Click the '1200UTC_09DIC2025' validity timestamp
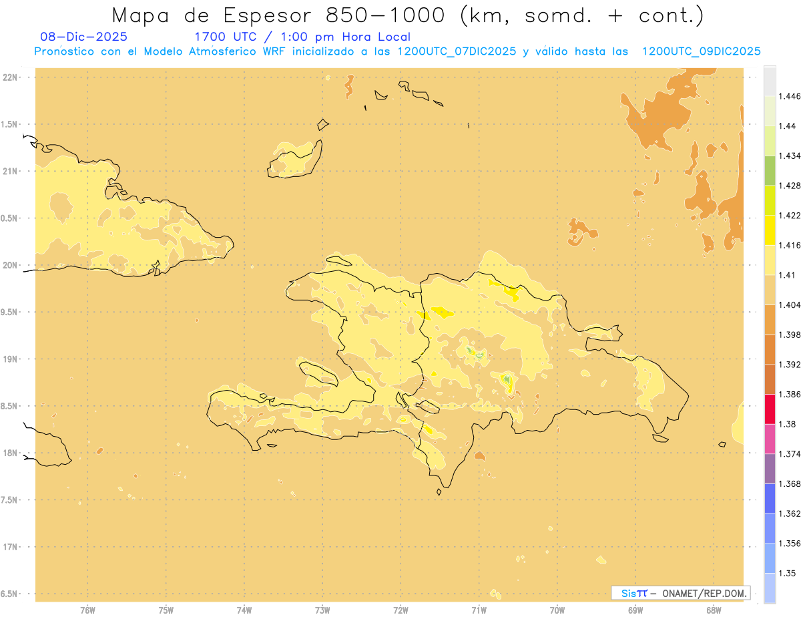Screen dimensions: 801x619 point(701,51)
